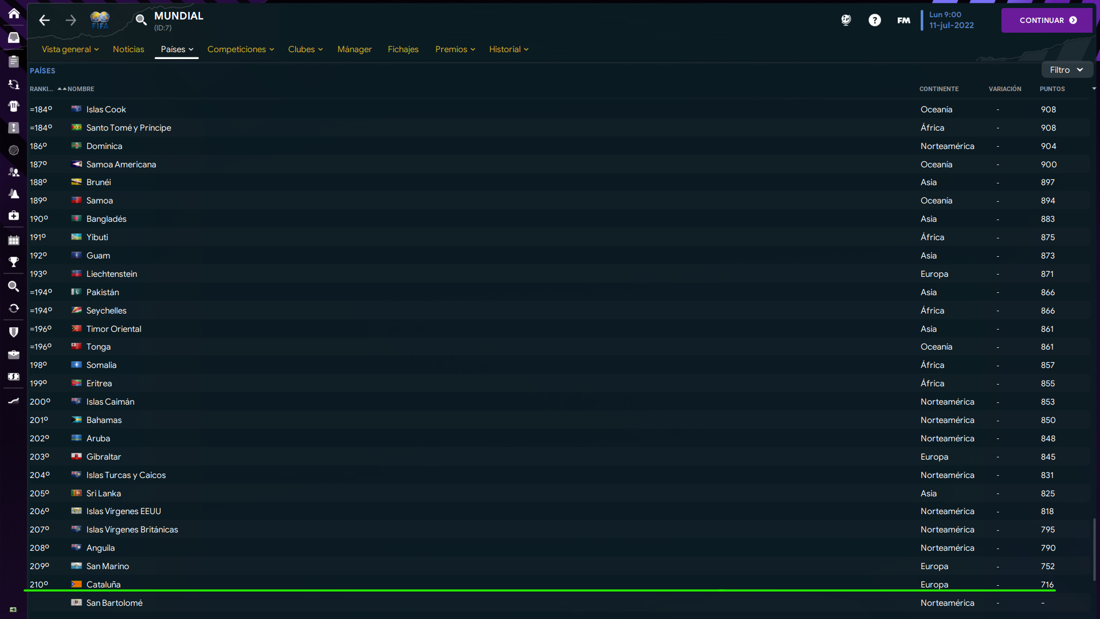This screenshot has height=619, width=1100.
Task: Expand the Historial dropdown
Action: click(508, 49)
